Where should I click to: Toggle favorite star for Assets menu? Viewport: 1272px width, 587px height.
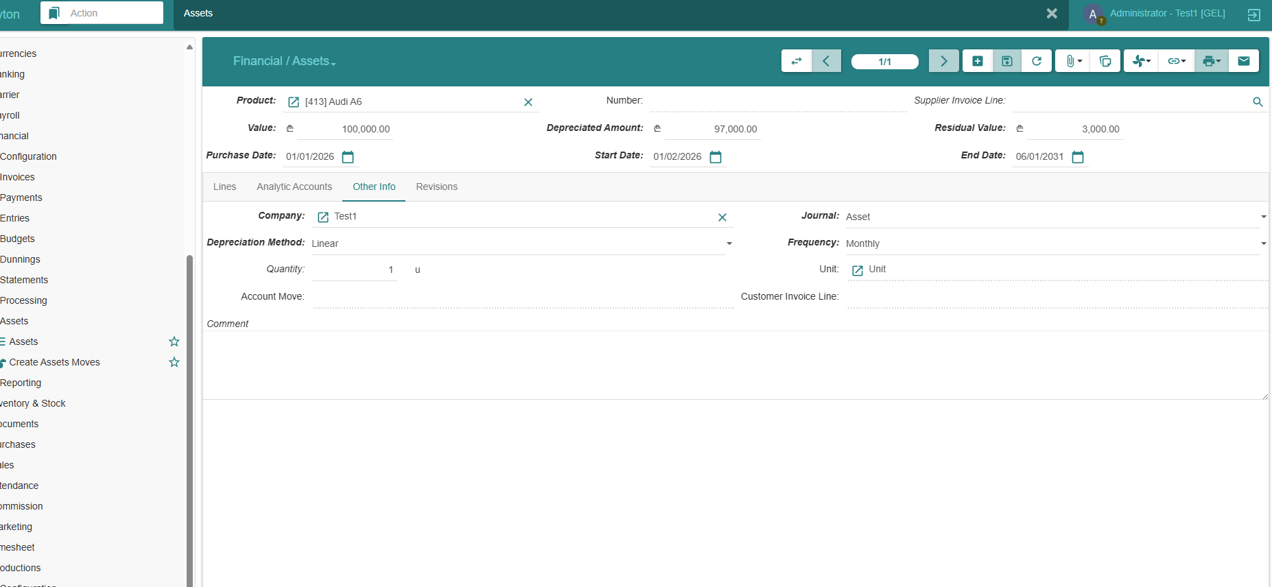174,342
